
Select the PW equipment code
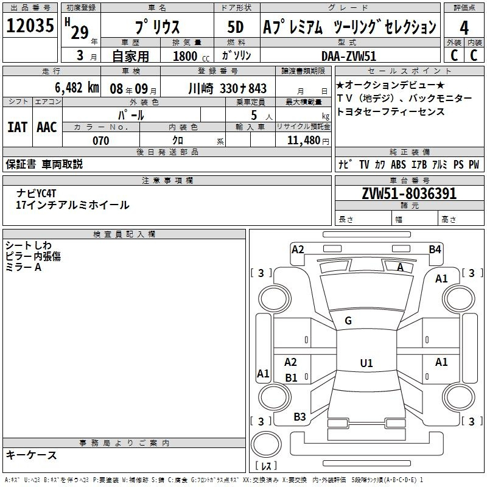coord(474,164)
